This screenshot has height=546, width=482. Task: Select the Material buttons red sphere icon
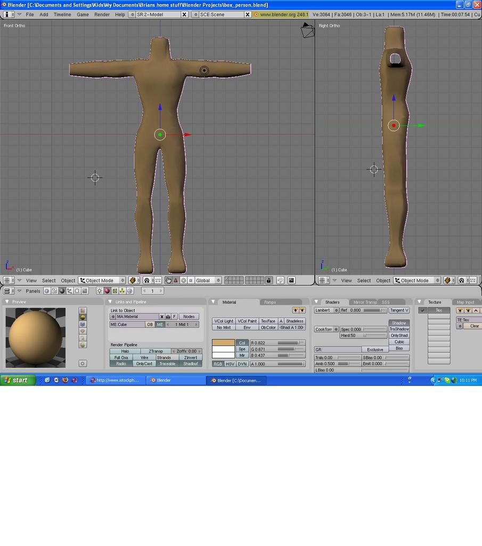pos(108,291)
